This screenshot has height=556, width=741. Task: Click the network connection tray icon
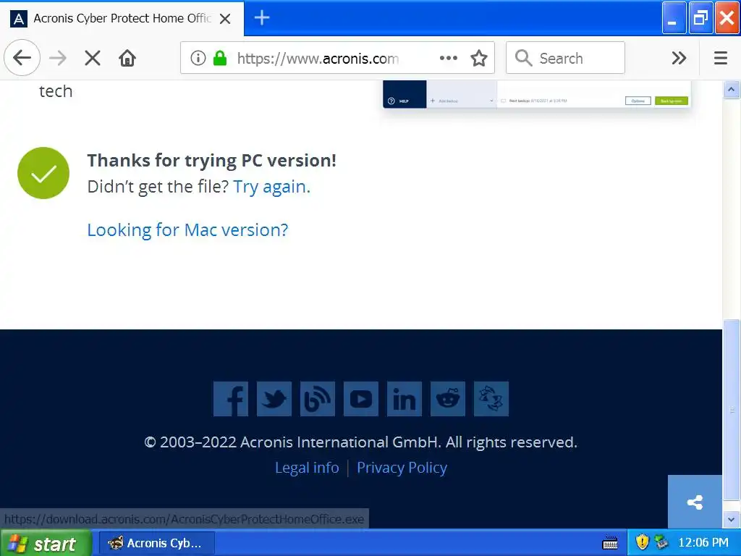(x=661, y=542)
